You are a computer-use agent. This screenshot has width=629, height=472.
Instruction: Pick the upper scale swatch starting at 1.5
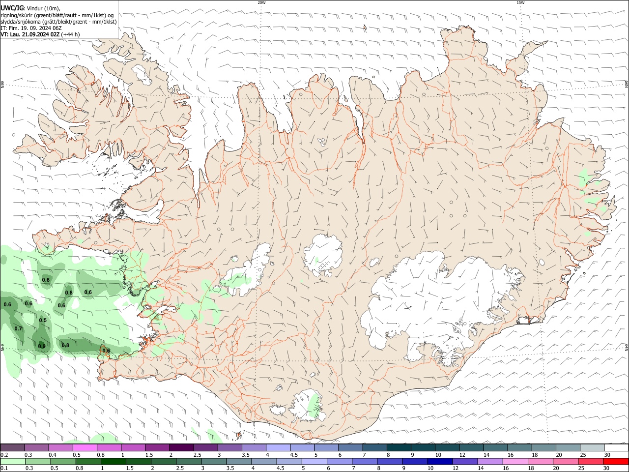[x=157, y=447]
